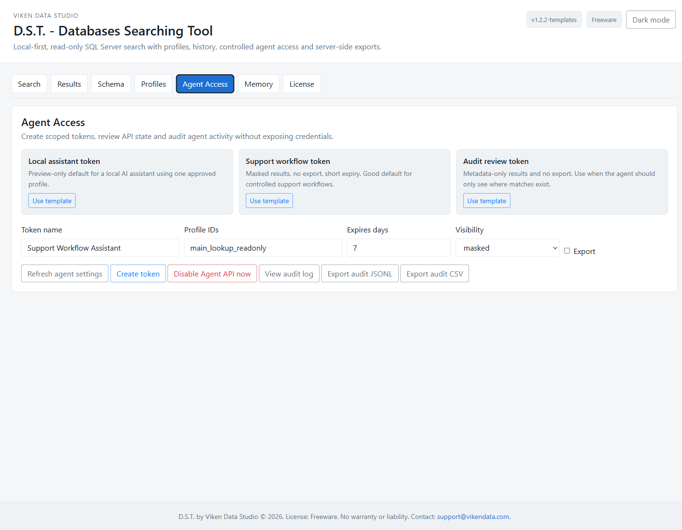Click the Profile IDs input field
The image size is (682, 530).
coord(263,248)
